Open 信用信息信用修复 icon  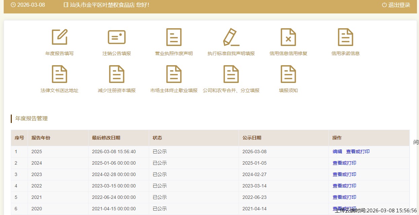288,37
